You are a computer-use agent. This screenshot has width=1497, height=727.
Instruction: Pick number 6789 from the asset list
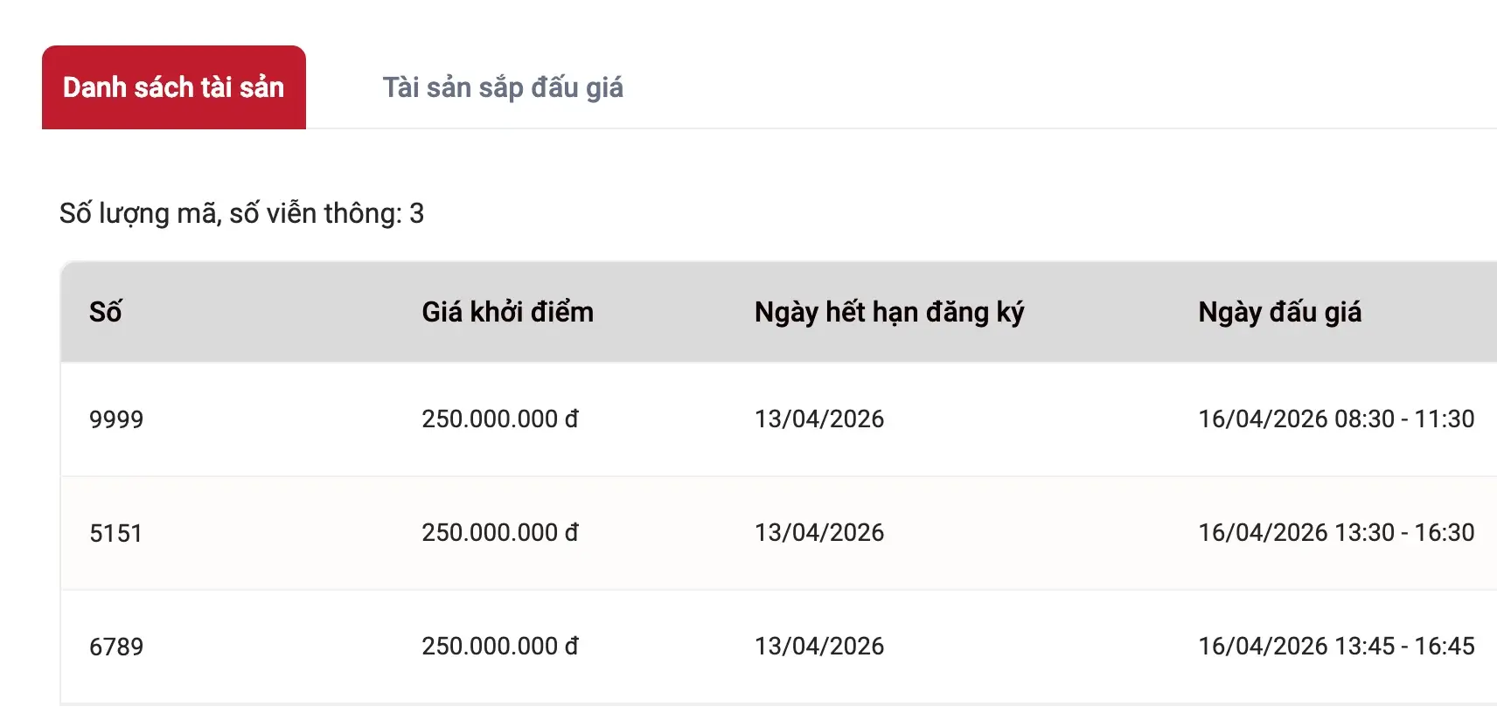tap(116, 647)
